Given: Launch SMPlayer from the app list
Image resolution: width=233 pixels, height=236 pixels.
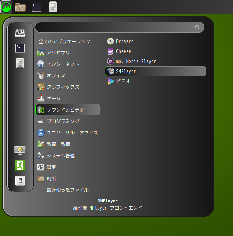Looking at the screenshot, I should tap(156, 71).
